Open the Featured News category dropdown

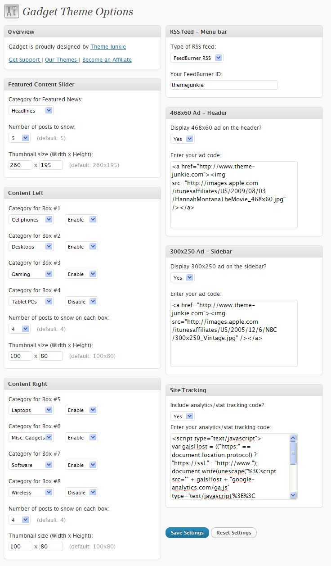pyautogui.click(x=31, y=111)
